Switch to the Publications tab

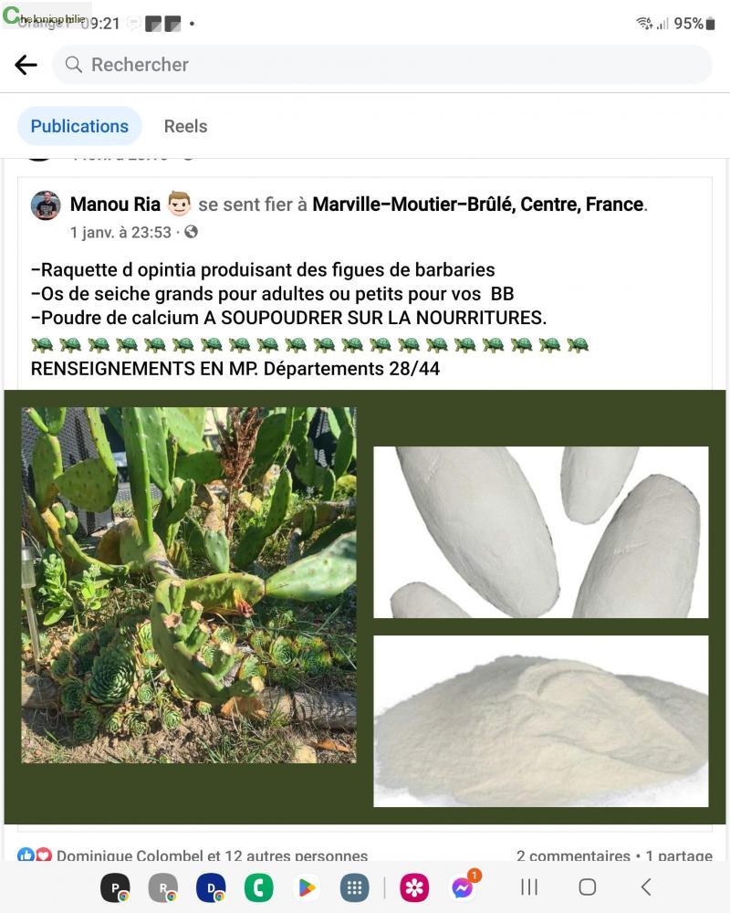pyautogui.click(x=79, y=126)
